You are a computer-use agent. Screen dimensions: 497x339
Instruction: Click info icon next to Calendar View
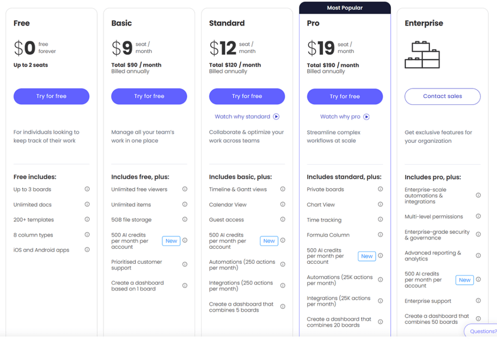282,204
